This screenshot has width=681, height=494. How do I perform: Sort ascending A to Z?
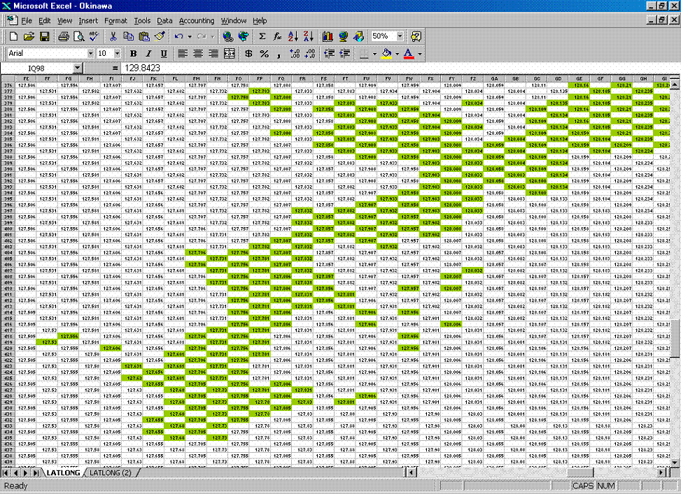pos(293,36)
